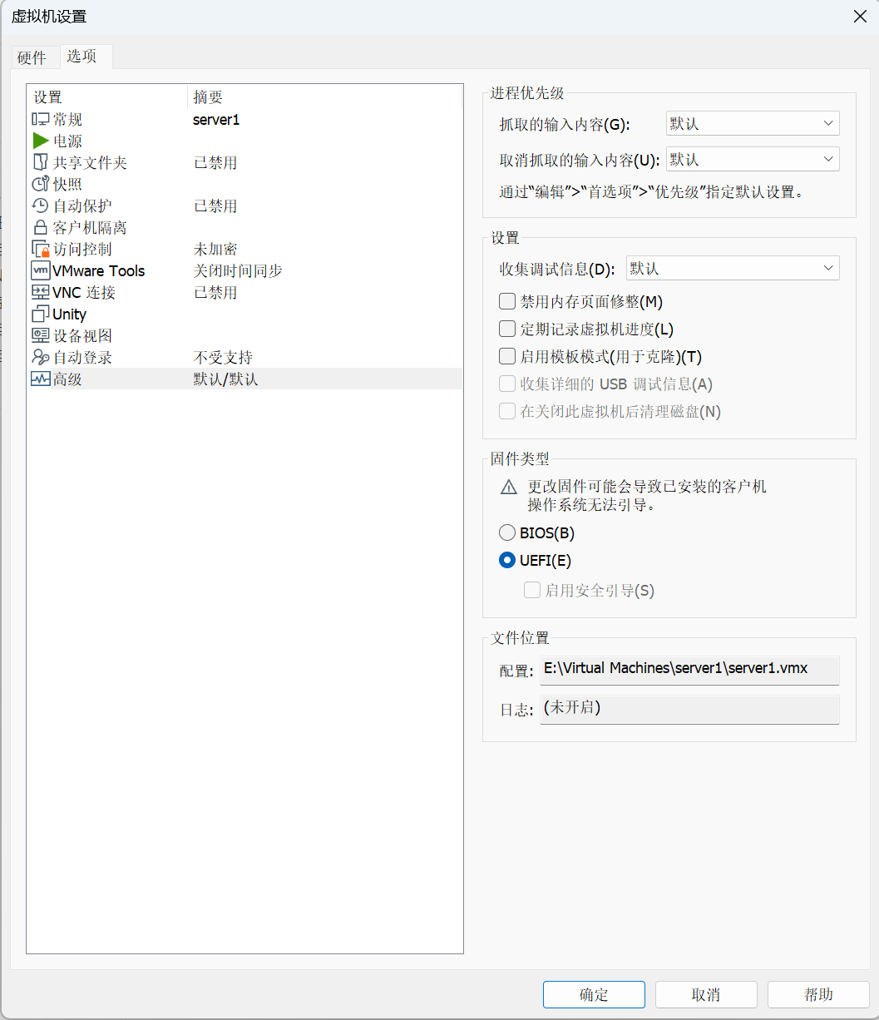Click the 配置 file path field
This screenshot has width=879, height=1020.
[x=689, y=670]
